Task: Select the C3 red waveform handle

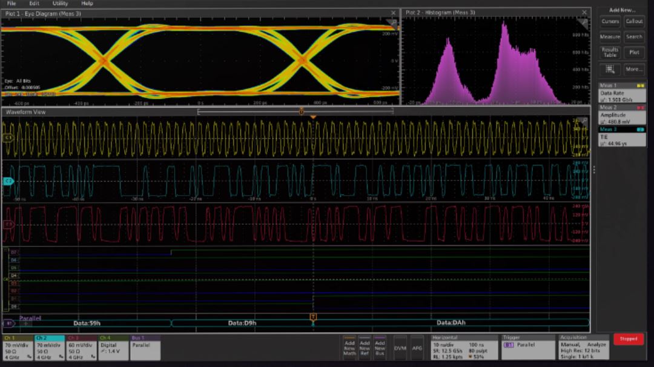Action: tap(8, 225)
